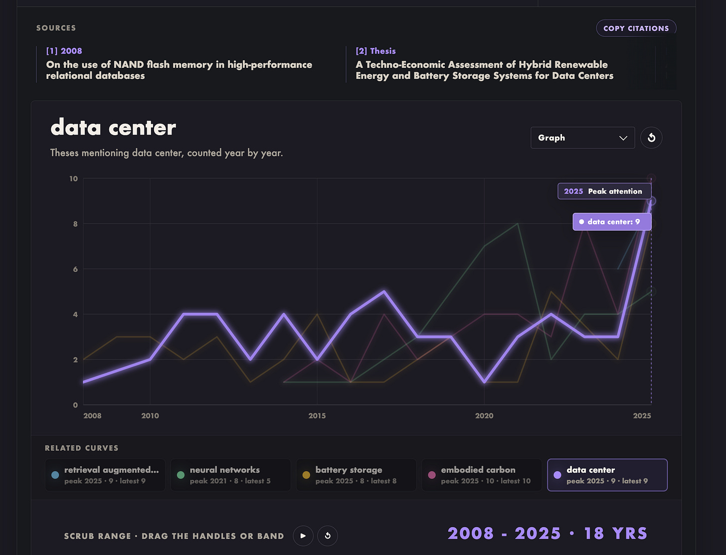Click the 2025 data point on the chart
This screenshot has height=555, width=726.
[651, 201]
